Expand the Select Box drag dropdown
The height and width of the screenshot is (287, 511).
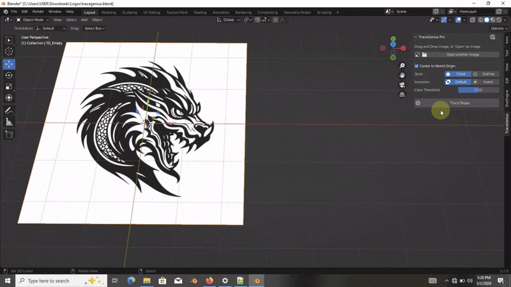[94, 28]
